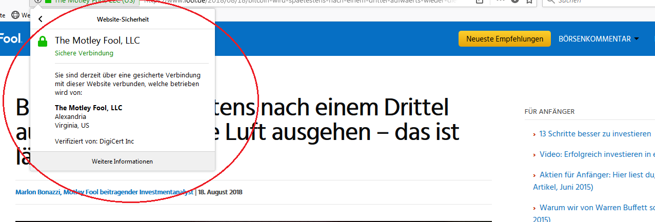
Task: Click the fool.de URL in the address bar
Action: click(300, 2)
